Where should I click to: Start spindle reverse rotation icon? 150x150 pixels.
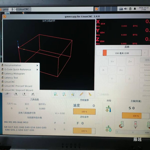121,124
